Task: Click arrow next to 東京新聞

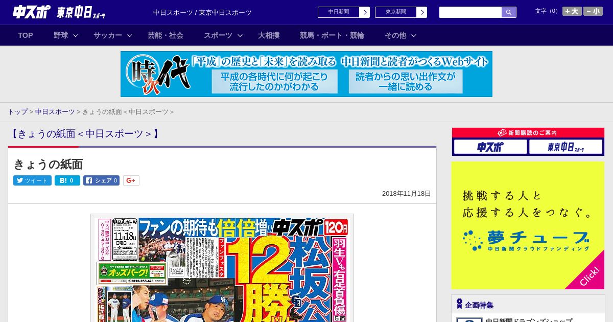Action: click(422, 12)
